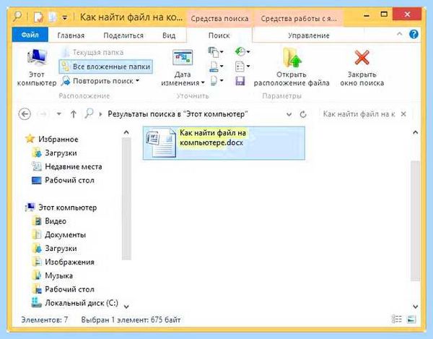Switch to the Главная ribbon tab
Screen dimensions: 433x339
point(71,35)
